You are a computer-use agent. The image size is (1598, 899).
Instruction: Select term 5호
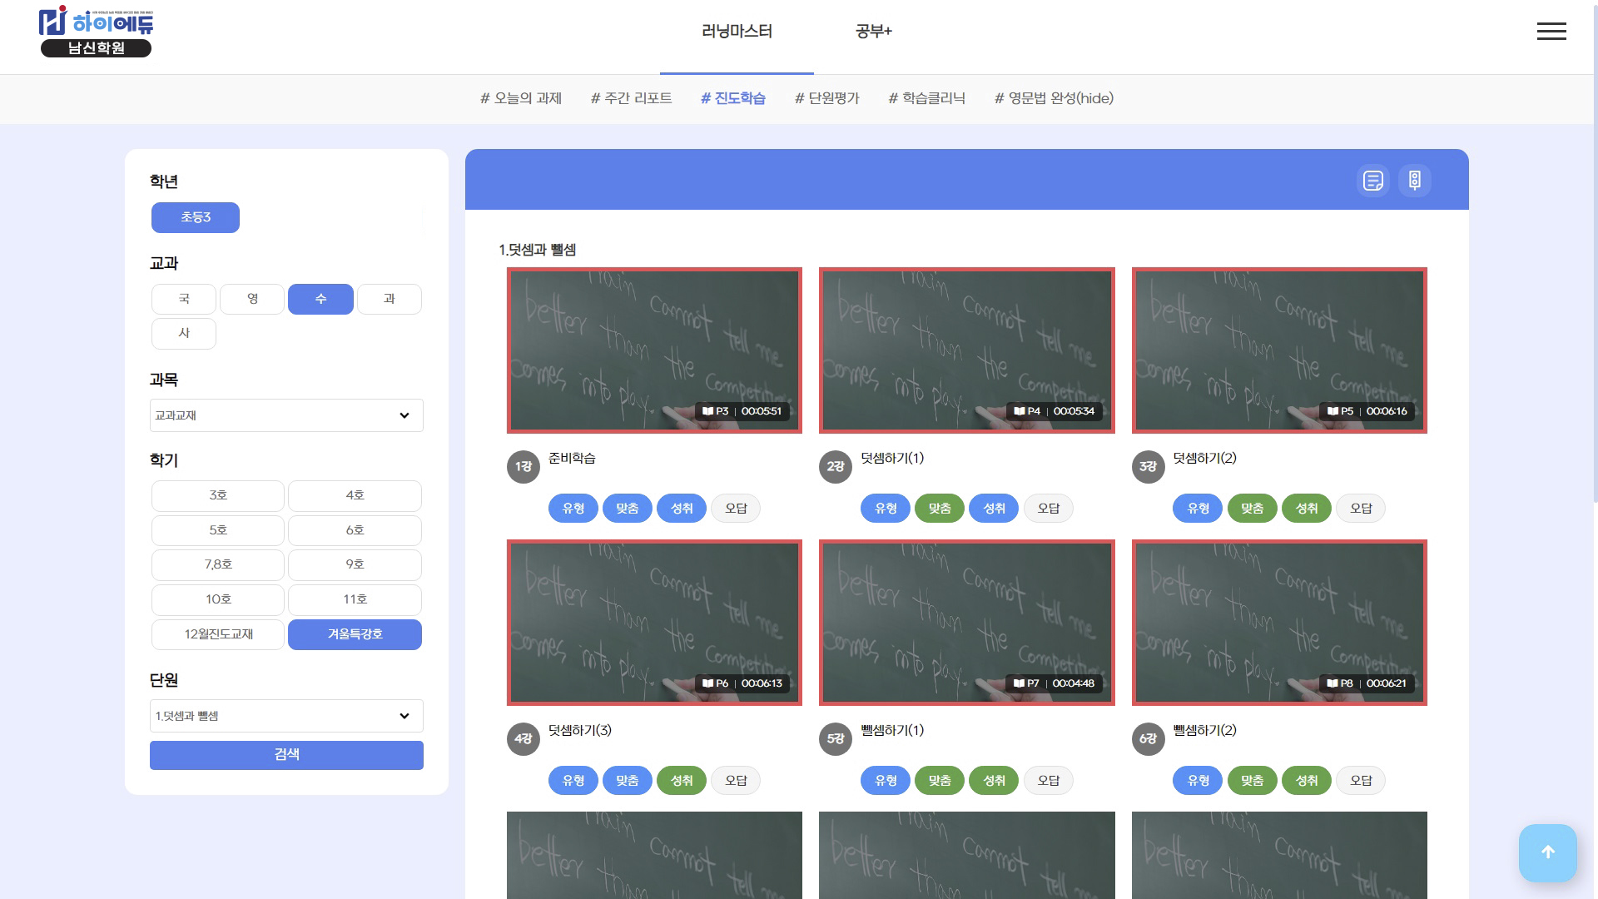coord(218,531)
